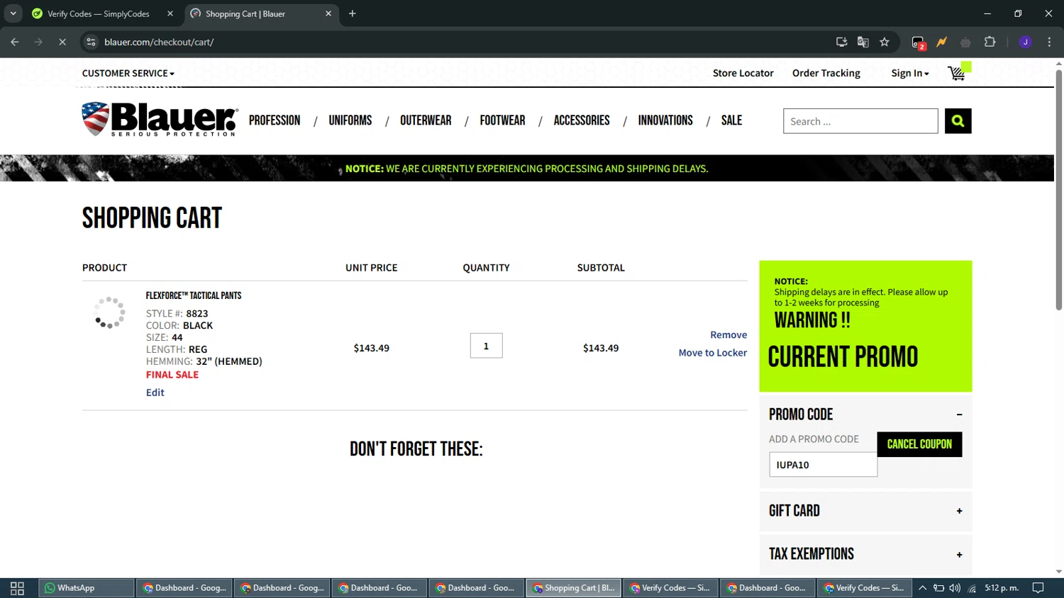
Task: Open new browser tab
Action: [x=353, y=13]
